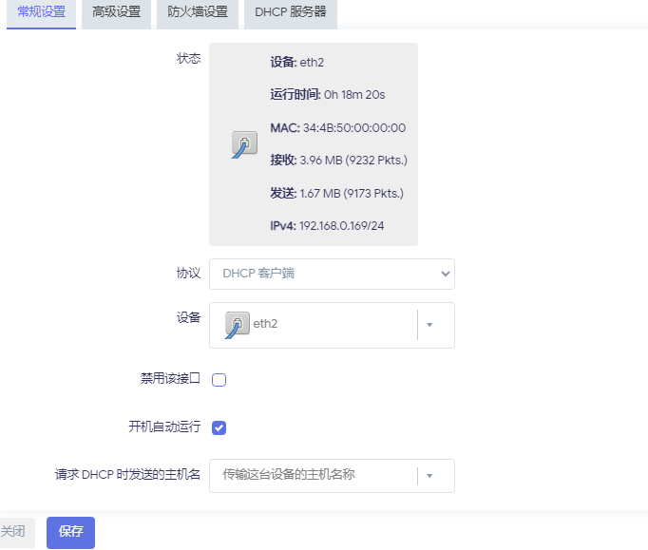Expand the DHCP hostname dropdown arrow
Viewport: 648px width, 550px height.
[x=429, y=475]
